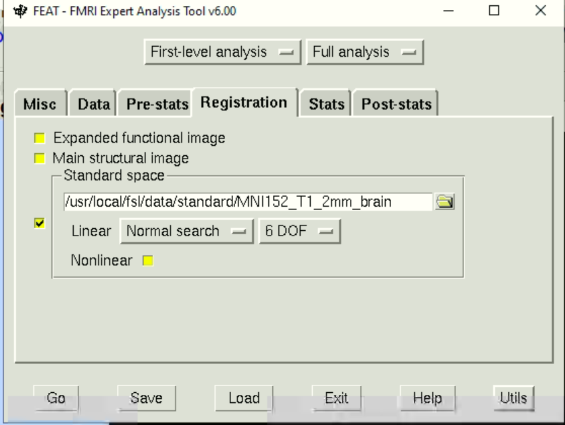The image size is (565, 425).
Task: Open the Full analysis dropdown
Action: pyautogui.click(x=365, y=52)
